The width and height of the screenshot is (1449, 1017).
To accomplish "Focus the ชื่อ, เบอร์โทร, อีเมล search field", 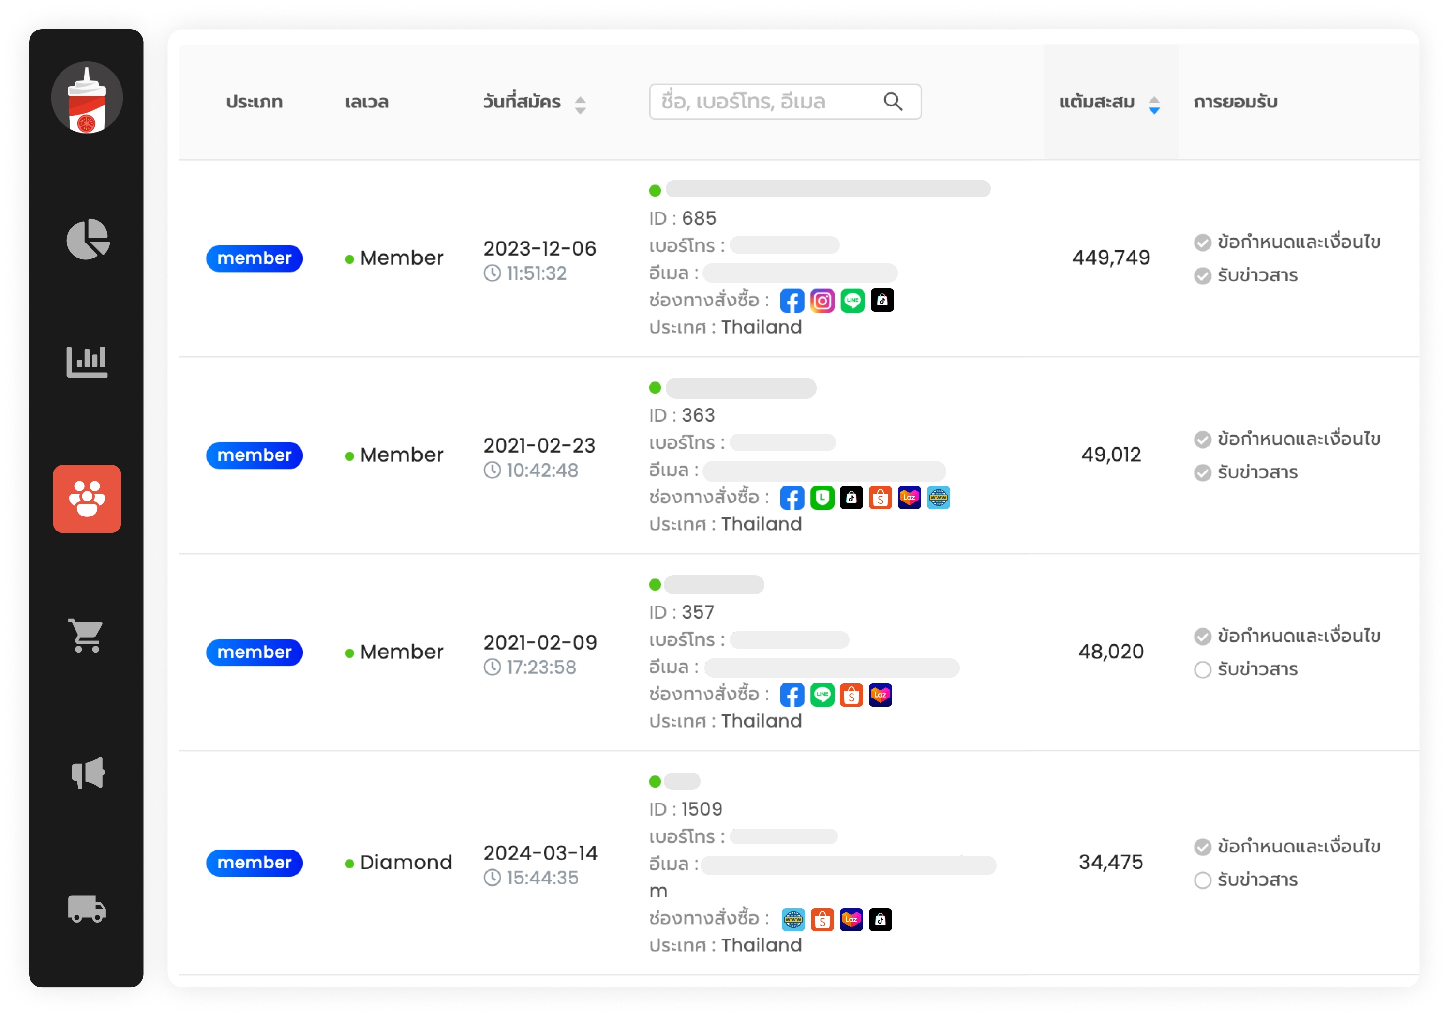I will (x=785, y=102).
